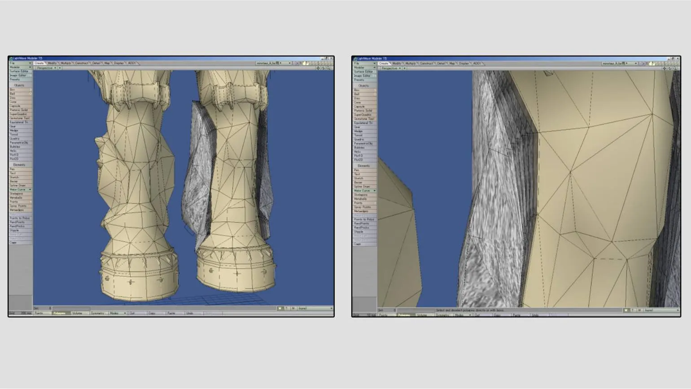Click the M morph map button in left window

pyautogui.click(x=293, y=309)
